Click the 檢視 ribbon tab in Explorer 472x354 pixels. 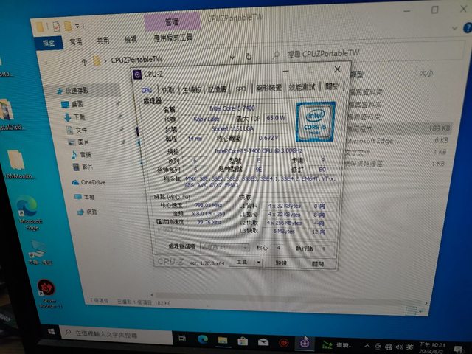[x=131, y=40]
